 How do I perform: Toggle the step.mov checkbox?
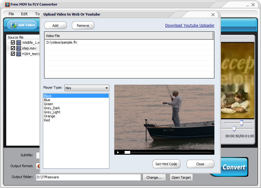(13, 48)
